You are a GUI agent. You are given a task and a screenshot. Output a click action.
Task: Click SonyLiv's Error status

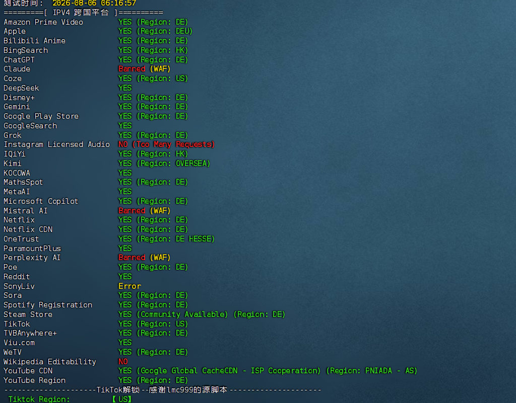[x=130, y=286]
